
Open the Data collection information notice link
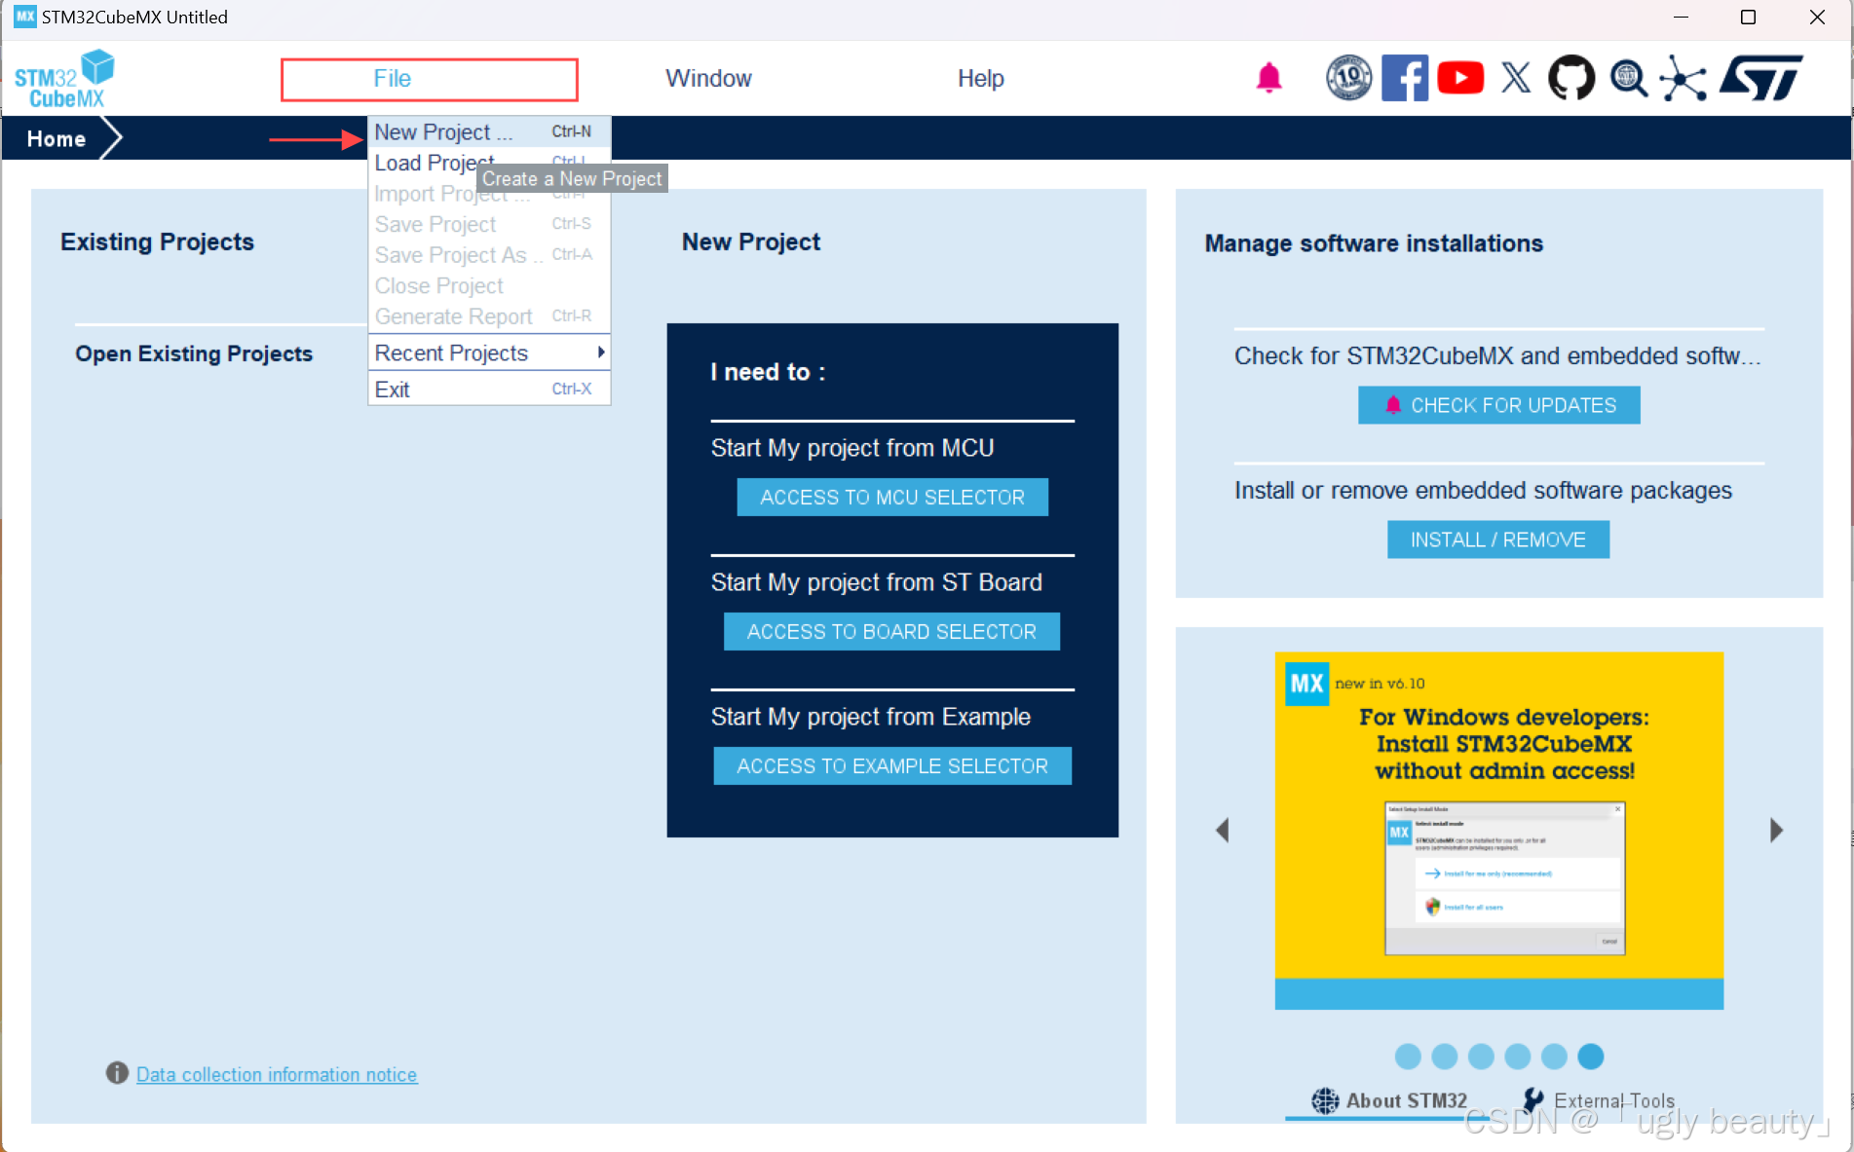(277, 1075)
